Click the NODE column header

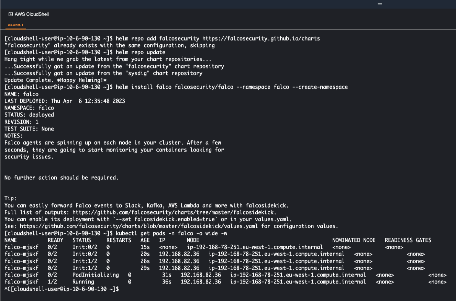point(193,240)
